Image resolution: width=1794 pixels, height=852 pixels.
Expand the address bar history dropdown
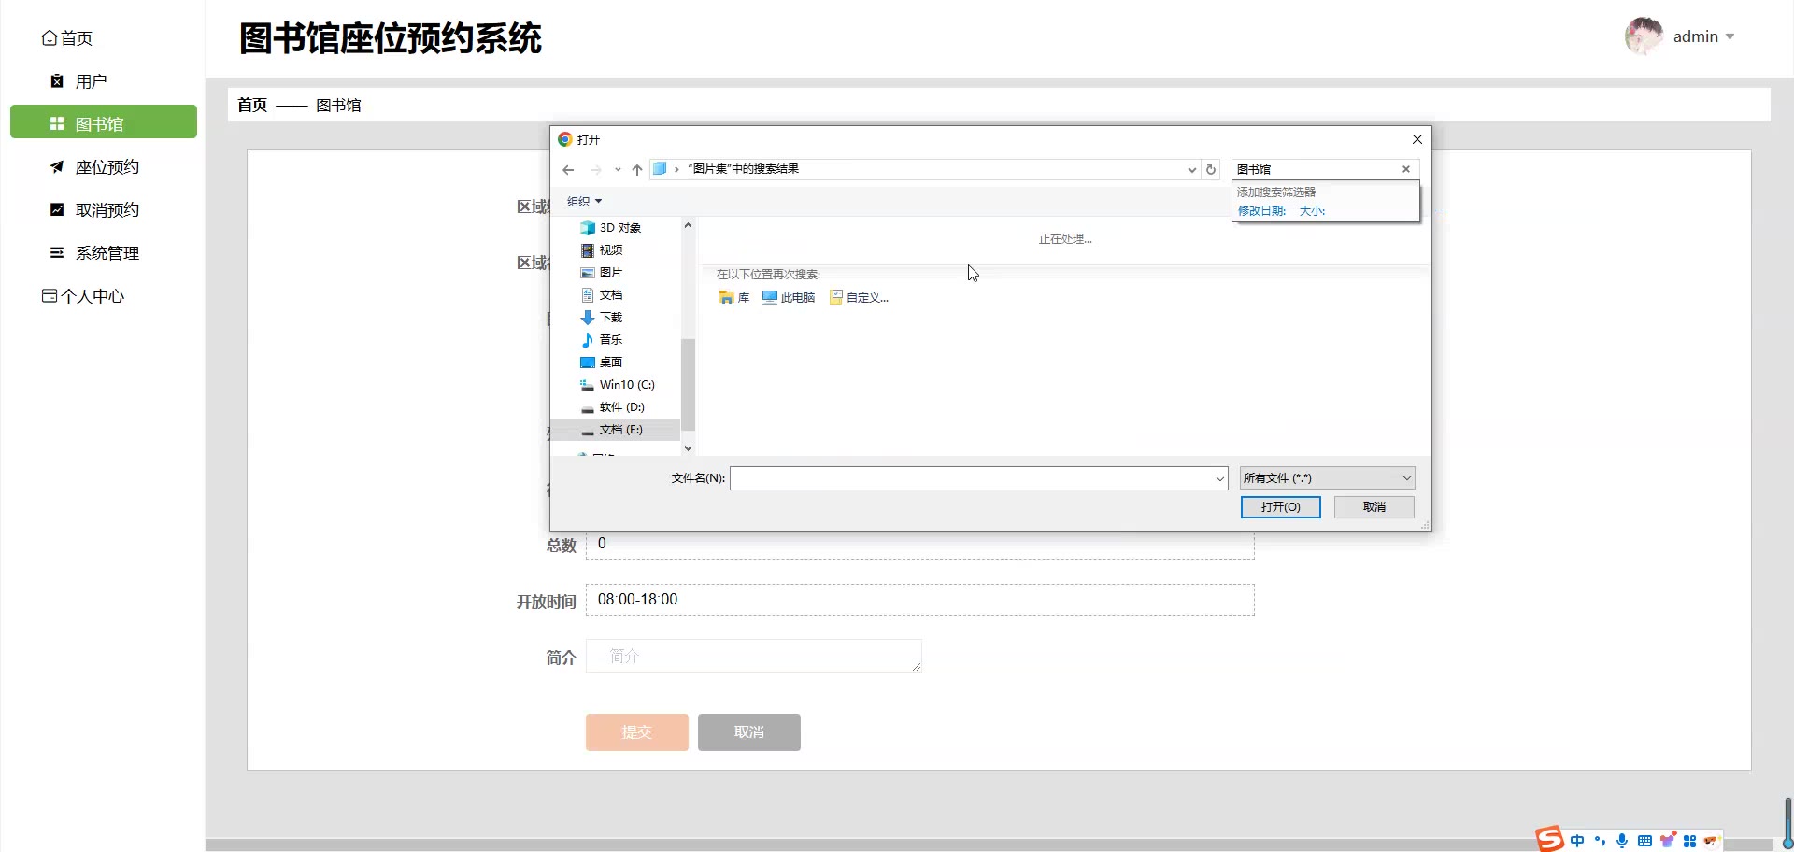pos(1192,170)
